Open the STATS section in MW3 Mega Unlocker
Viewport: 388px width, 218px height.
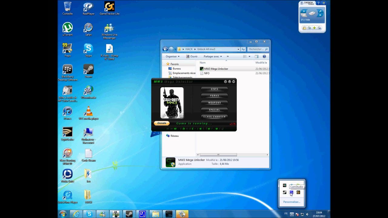(x=214, y=89)
